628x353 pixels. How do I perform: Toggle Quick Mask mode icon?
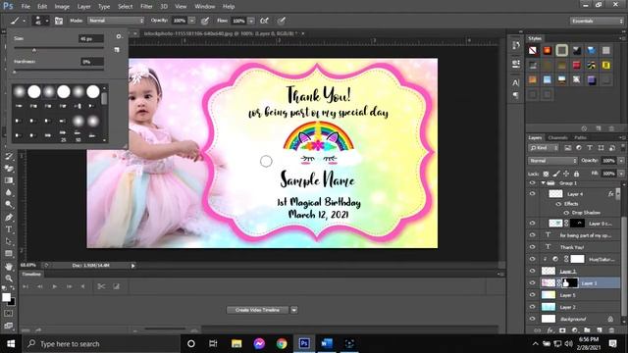[x=9, y=314]
